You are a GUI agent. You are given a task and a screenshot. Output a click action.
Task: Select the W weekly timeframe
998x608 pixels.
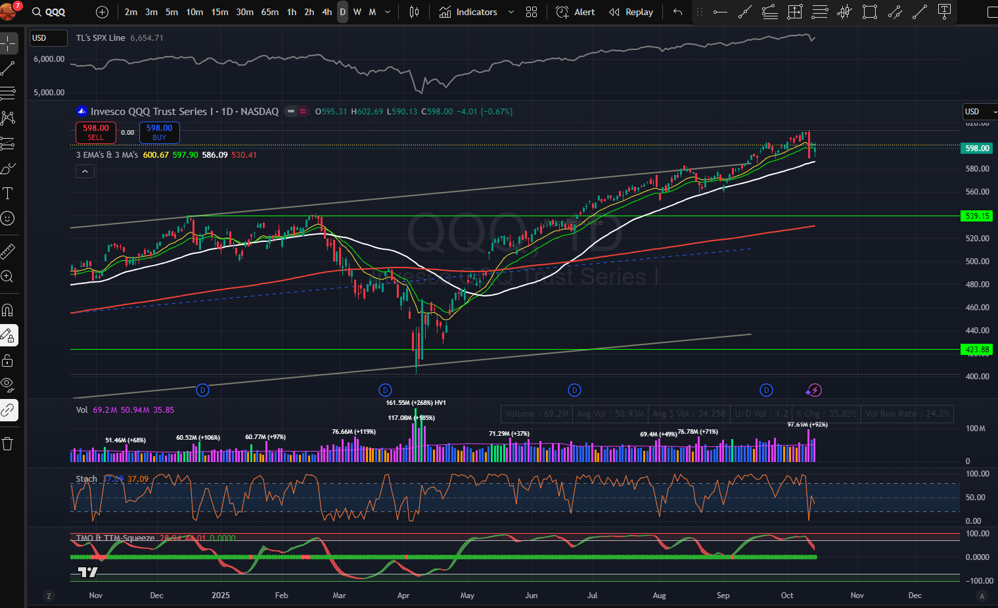coord(357,12)
